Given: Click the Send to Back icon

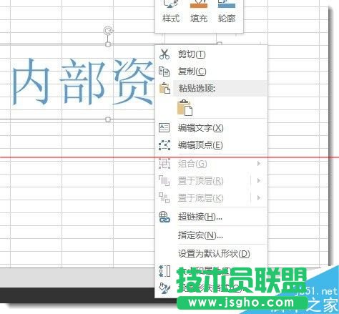Looking at the screenshot, I should (164, 197).
